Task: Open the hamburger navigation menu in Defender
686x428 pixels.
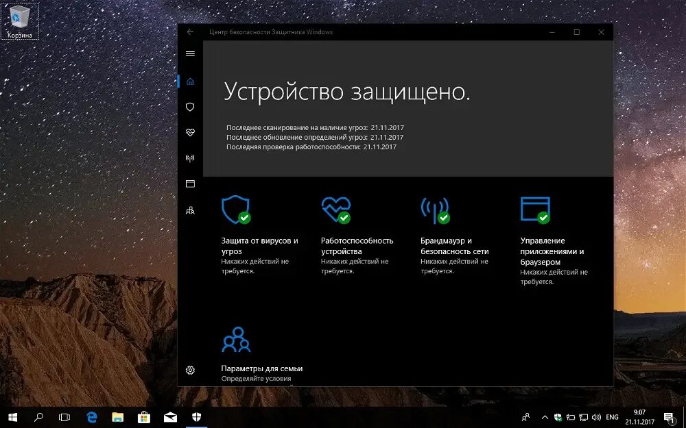Action: (190, 53)
